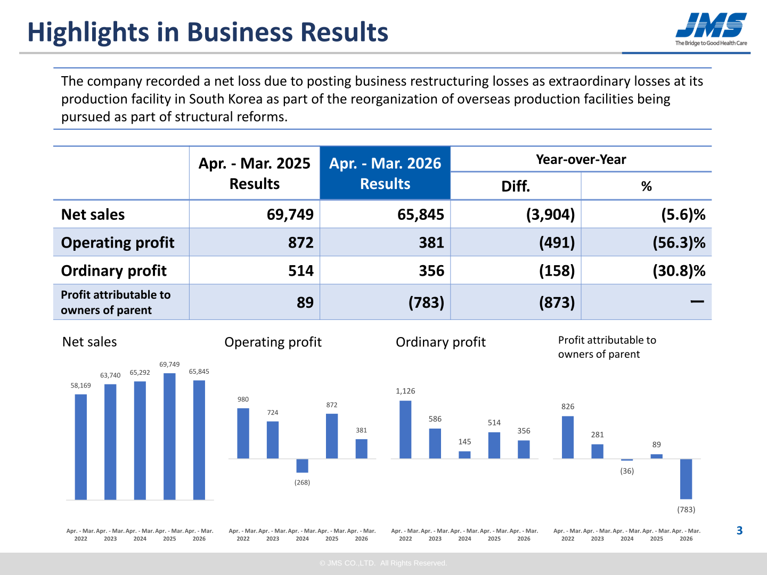
Task: Select the "(268)" negative bar label
Action: coord(302,482)
